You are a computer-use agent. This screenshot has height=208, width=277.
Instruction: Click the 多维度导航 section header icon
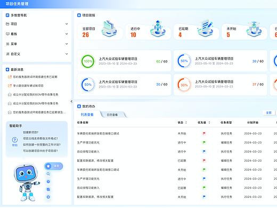pyautogui.click(x=7, y=15)
